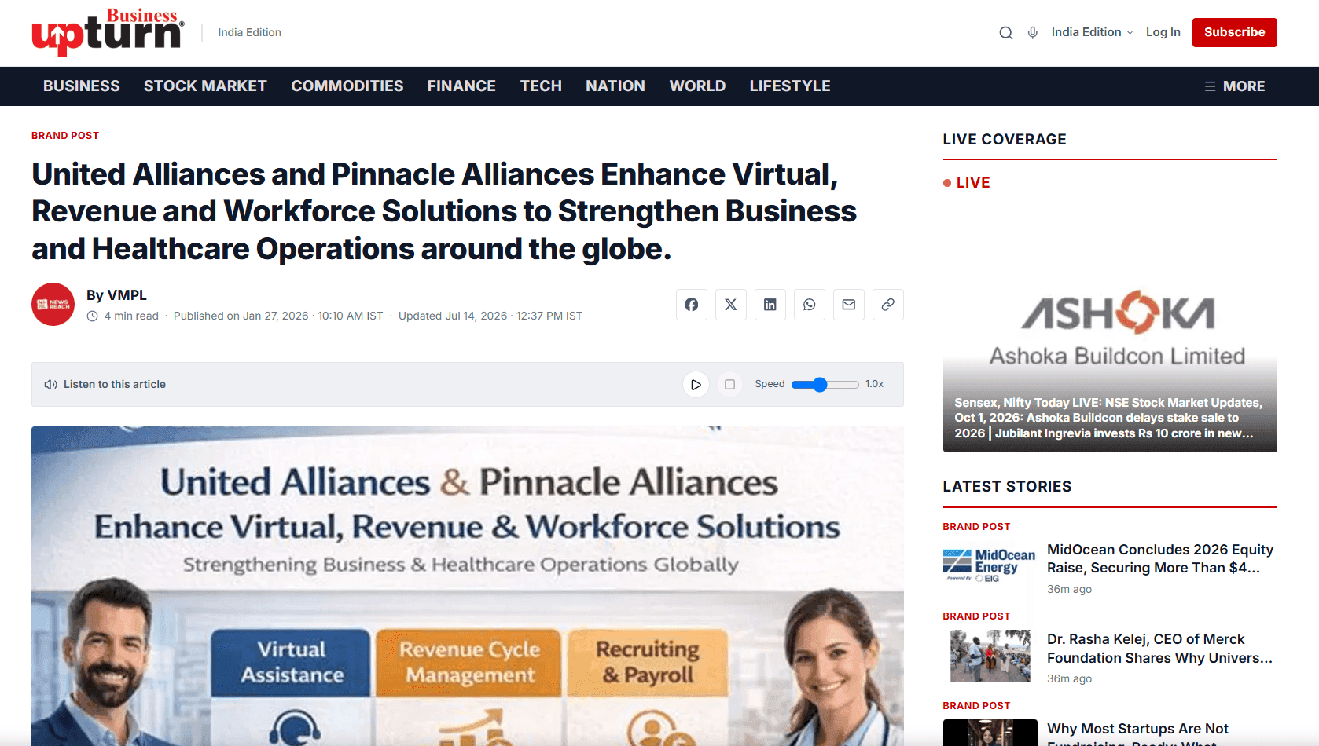This screenshot has height=746, width=1319.
Task: Click the clock icon beside 4 min read
Action: click(x=92, y=316)
